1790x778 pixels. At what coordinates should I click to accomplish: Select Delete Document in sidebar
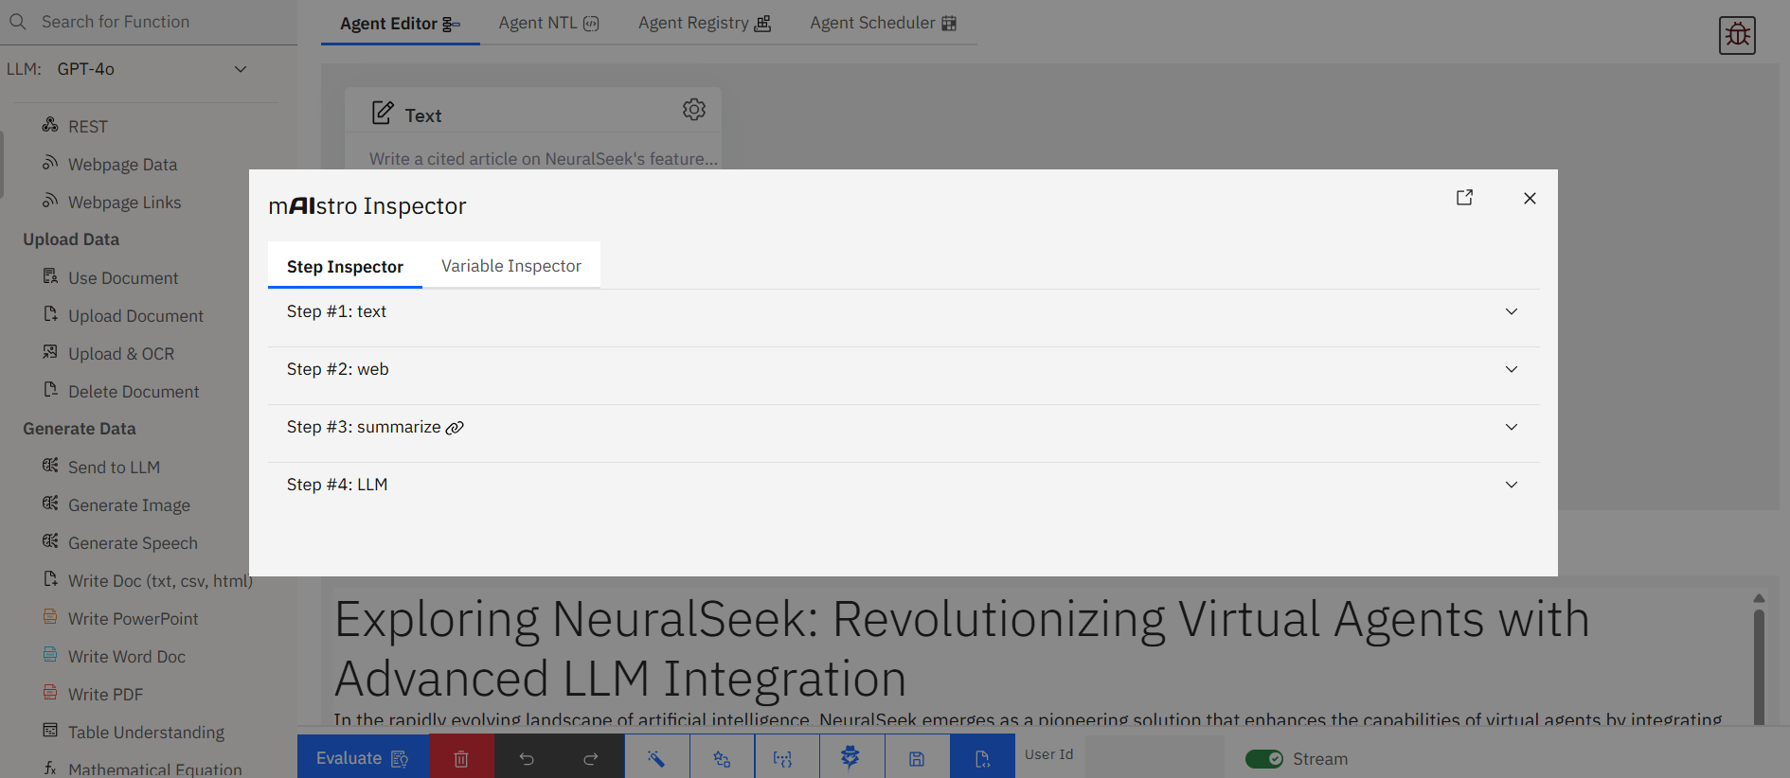tap(134, 391)
